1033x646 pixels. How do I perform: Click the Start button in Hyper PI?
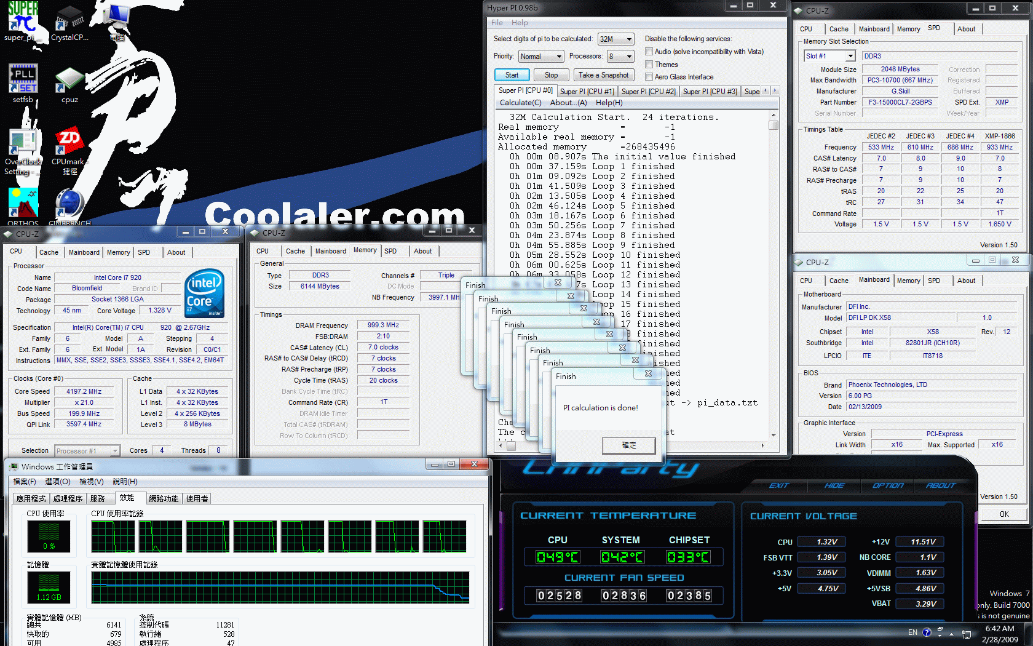(x=512, y=75)
